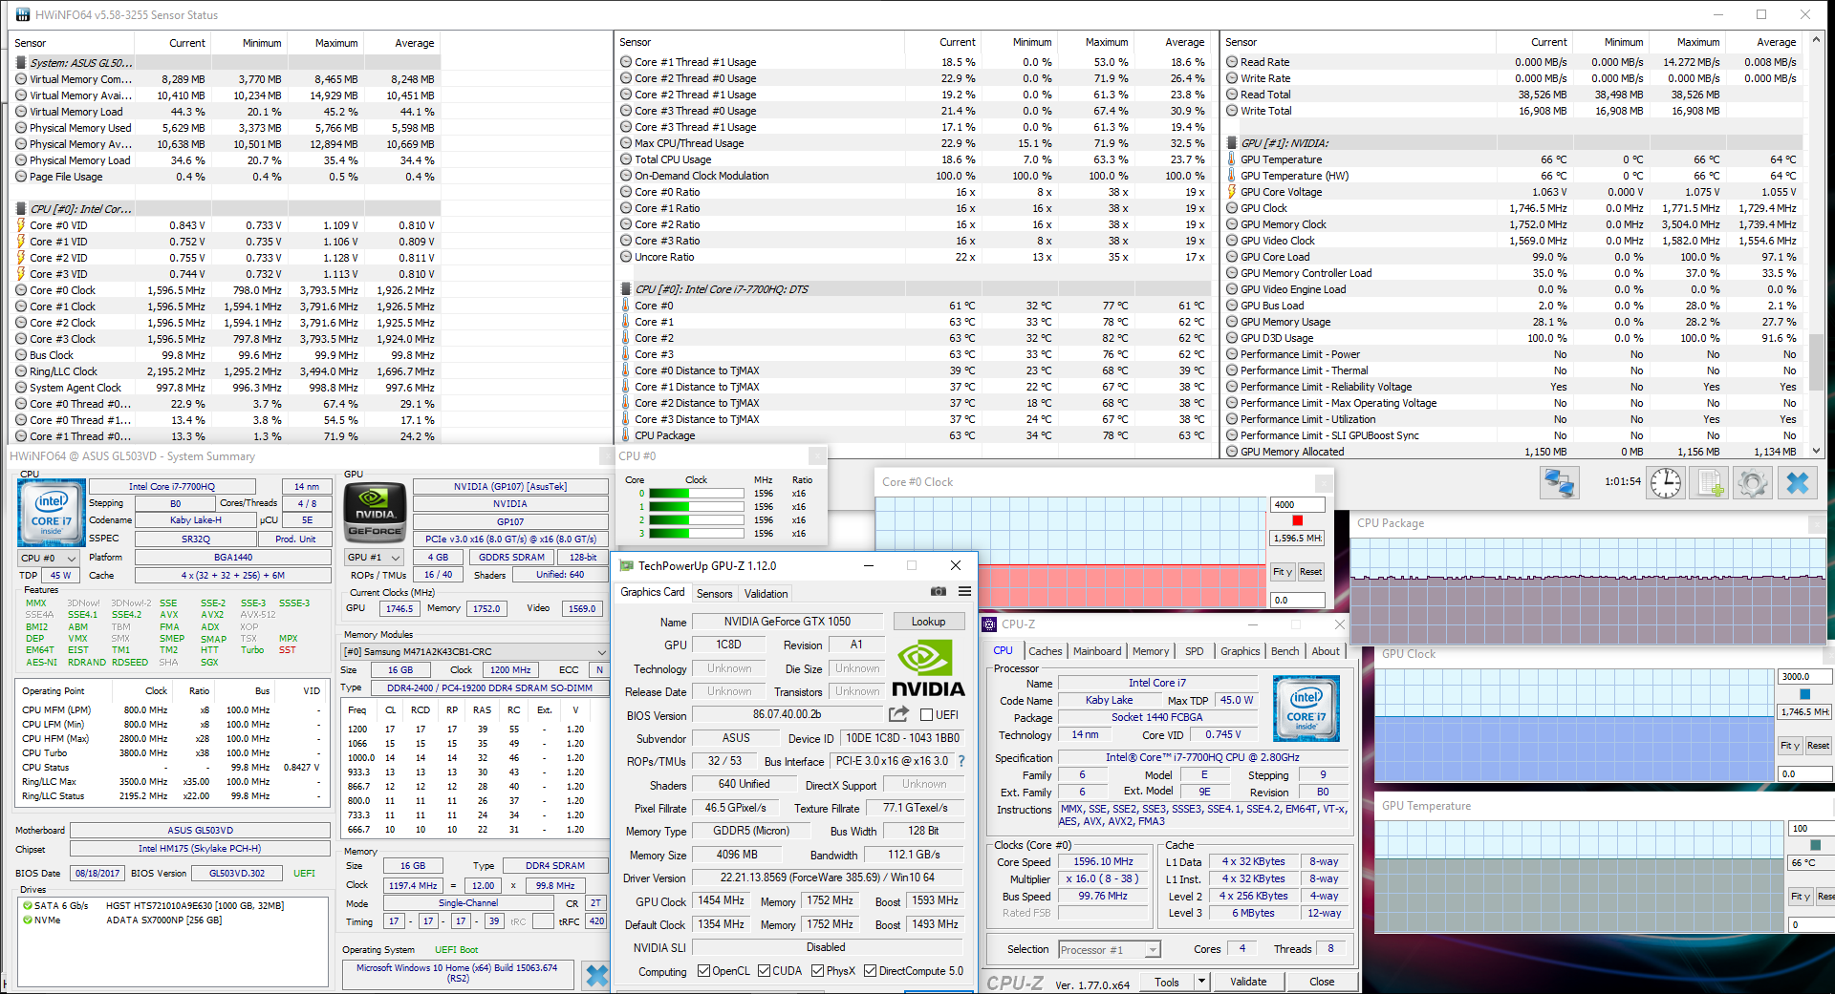Click the Bus Interface question mark in GPU-Z
This screenshot has height=994, width=1835.
point(961,761)
